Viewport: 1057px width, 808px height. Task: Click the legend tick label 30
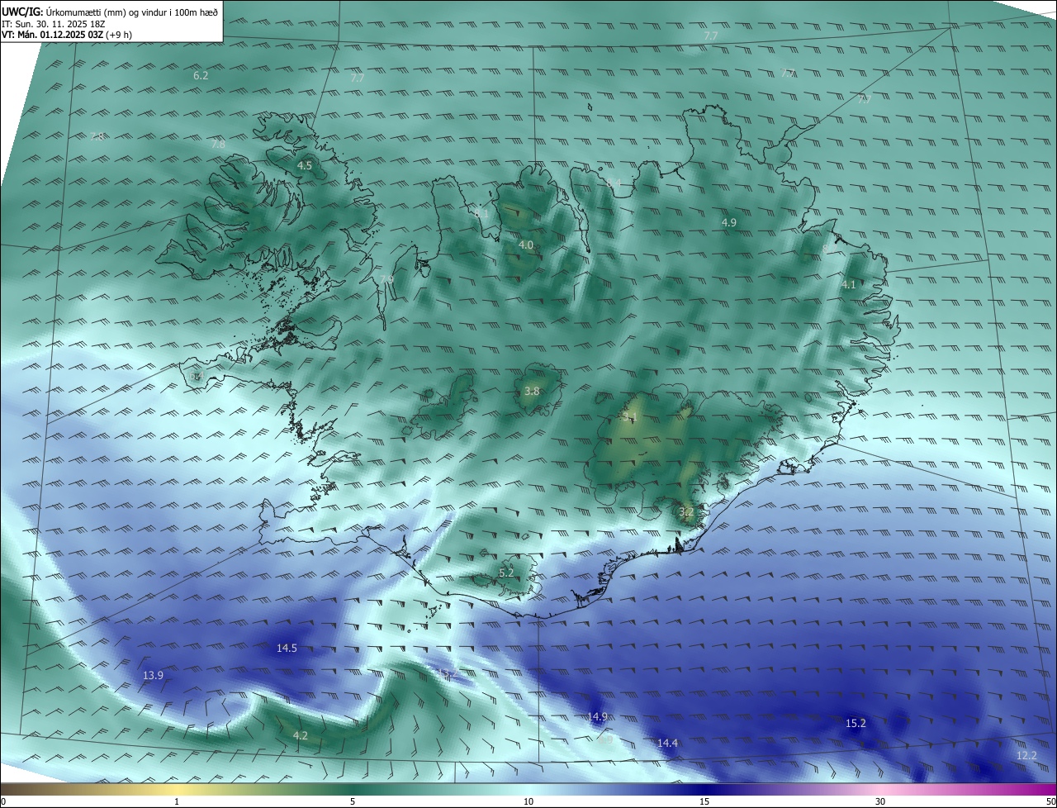(x=880, y=801)
